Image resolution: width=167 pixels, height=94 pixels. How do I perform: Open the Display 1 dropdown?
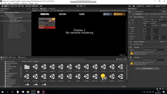[x=35, y=11]
